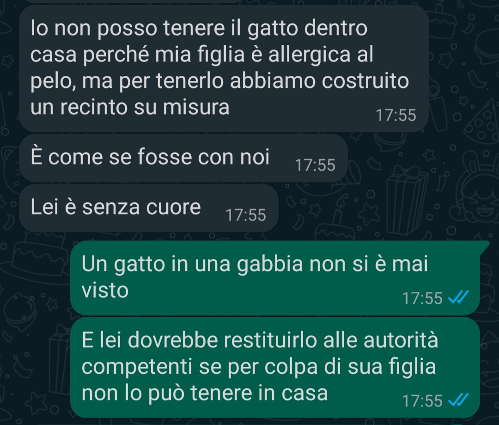Image resolution: width=499 pixels, height=425 pixels.
Task: Tap the 17:55 timestamp on 'recinto su misura' message
Action: pos(396,115)
